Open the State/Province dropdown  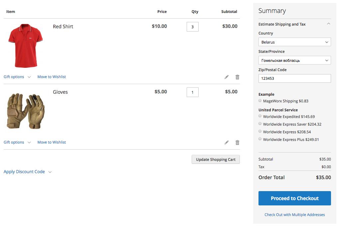point(294,60)
